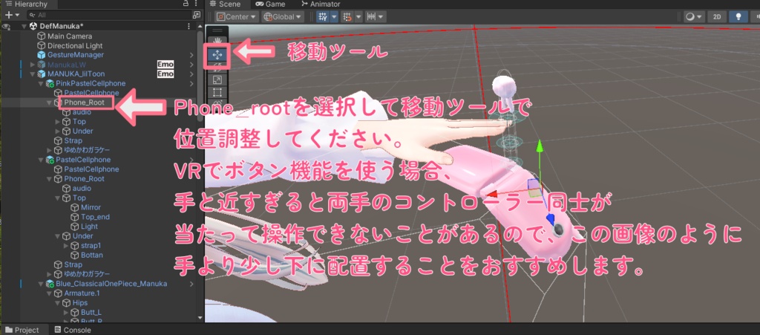Collapse the PinkPastelCellphone object
This screenshot has height=335, width=760.
[41, 83]
